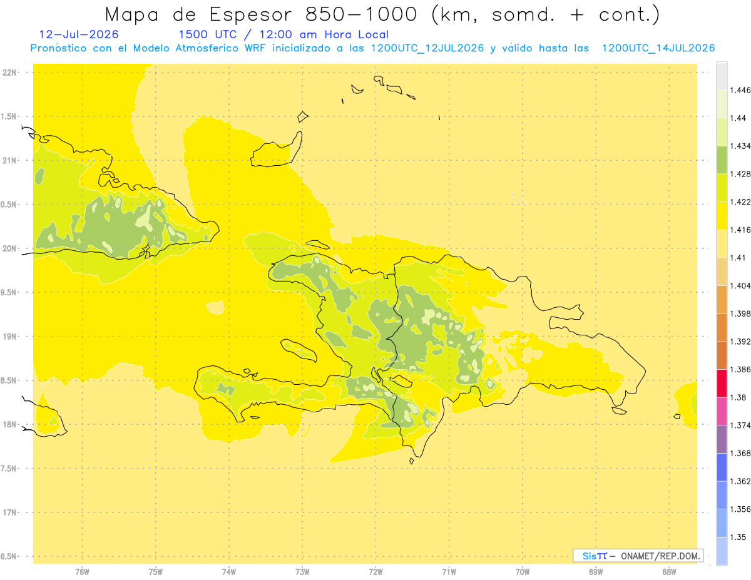Viewport: 751px width, 580px height.
Task: Click the '20N' latitude label
Action: click(x=11, y=248)
